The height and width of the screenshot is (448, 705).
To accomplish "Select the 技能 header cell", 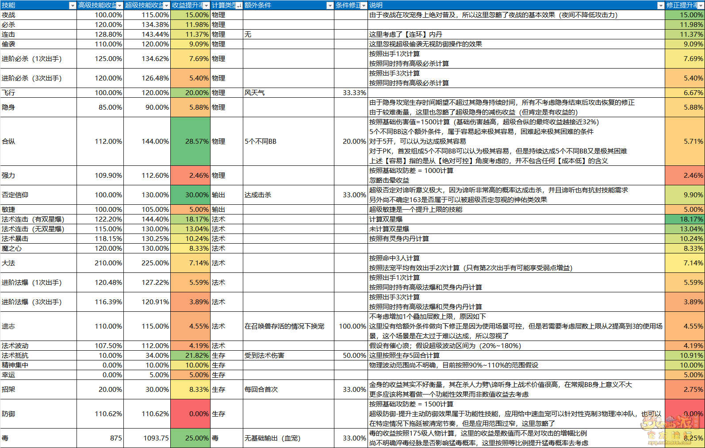I will 38,5.
